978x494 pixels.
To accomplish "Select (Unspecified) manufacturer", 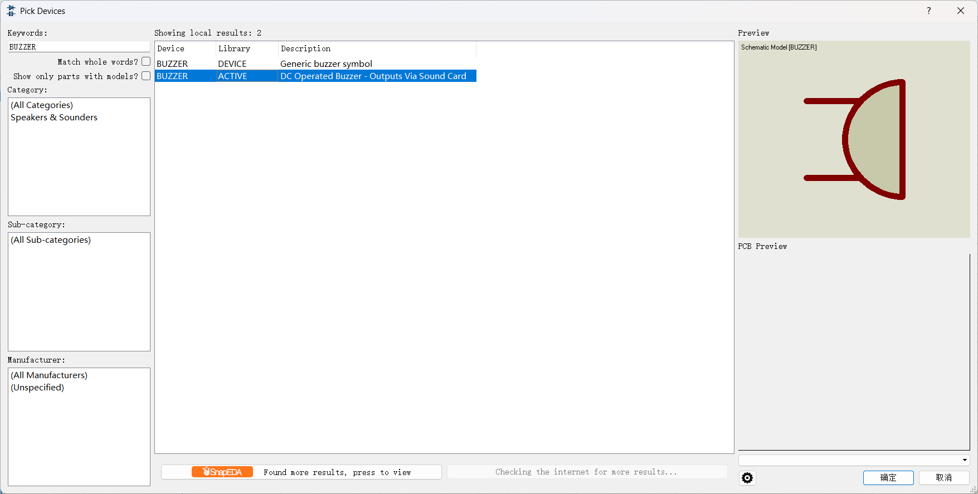I will click(37, 387).
